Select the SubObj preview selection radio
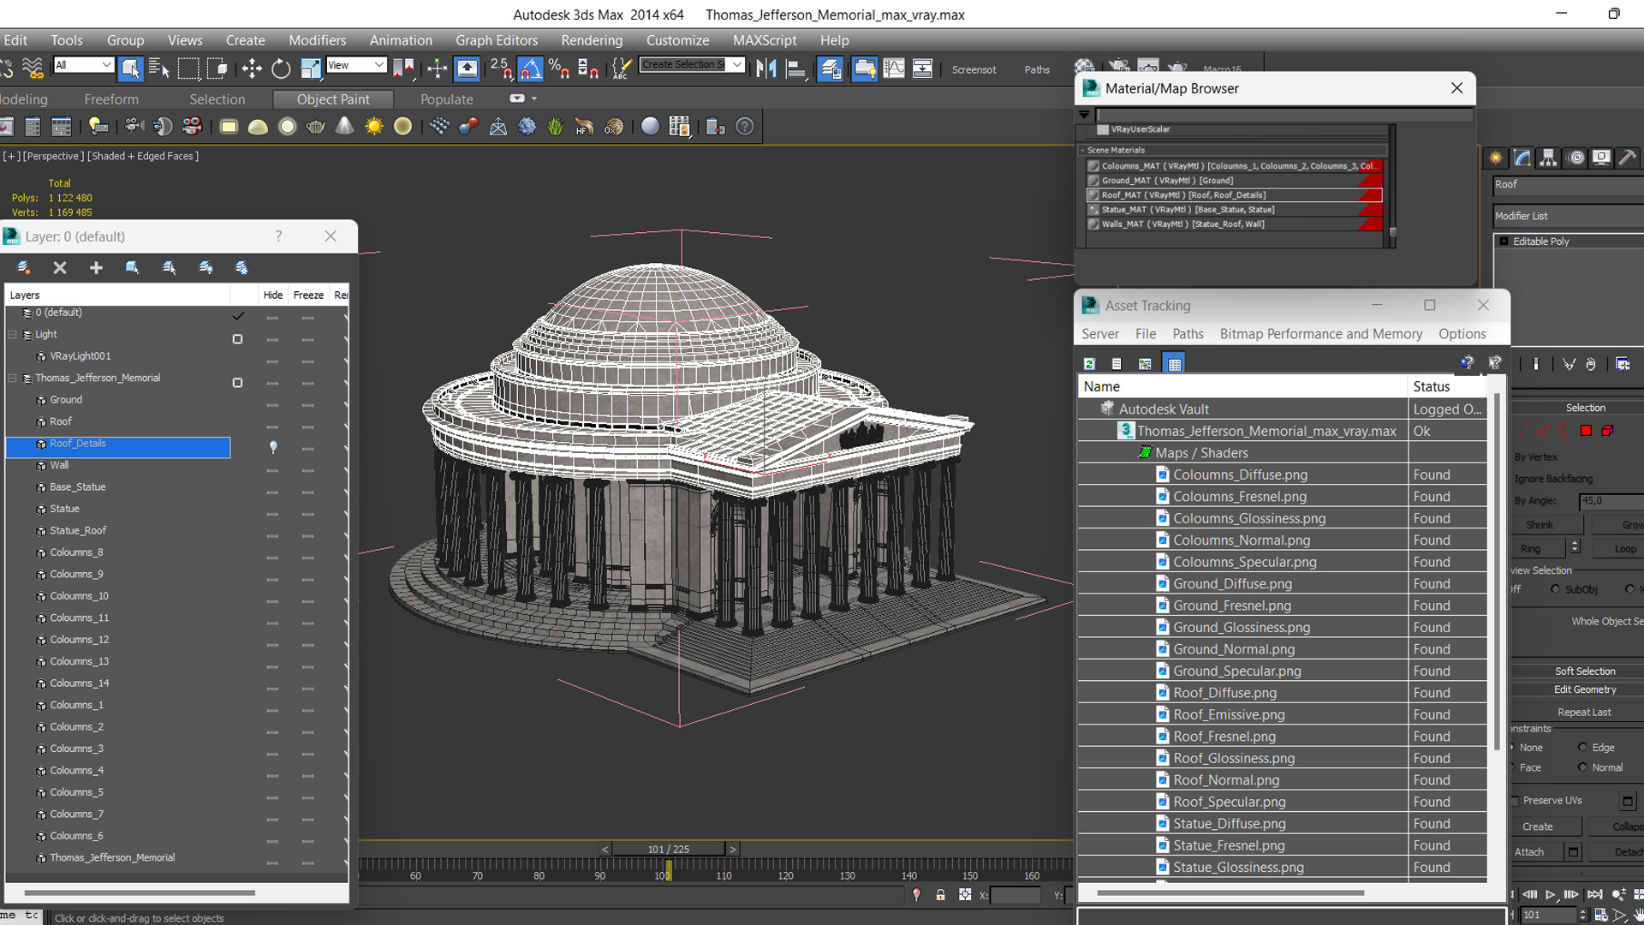This screenshot has height=925, width=1644. click(x=1555, y=589)
